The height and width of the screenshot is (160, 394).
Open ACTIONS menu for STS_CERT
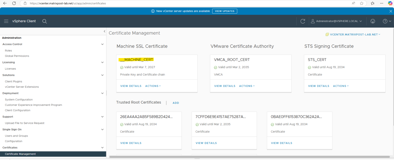coord(341,86)
